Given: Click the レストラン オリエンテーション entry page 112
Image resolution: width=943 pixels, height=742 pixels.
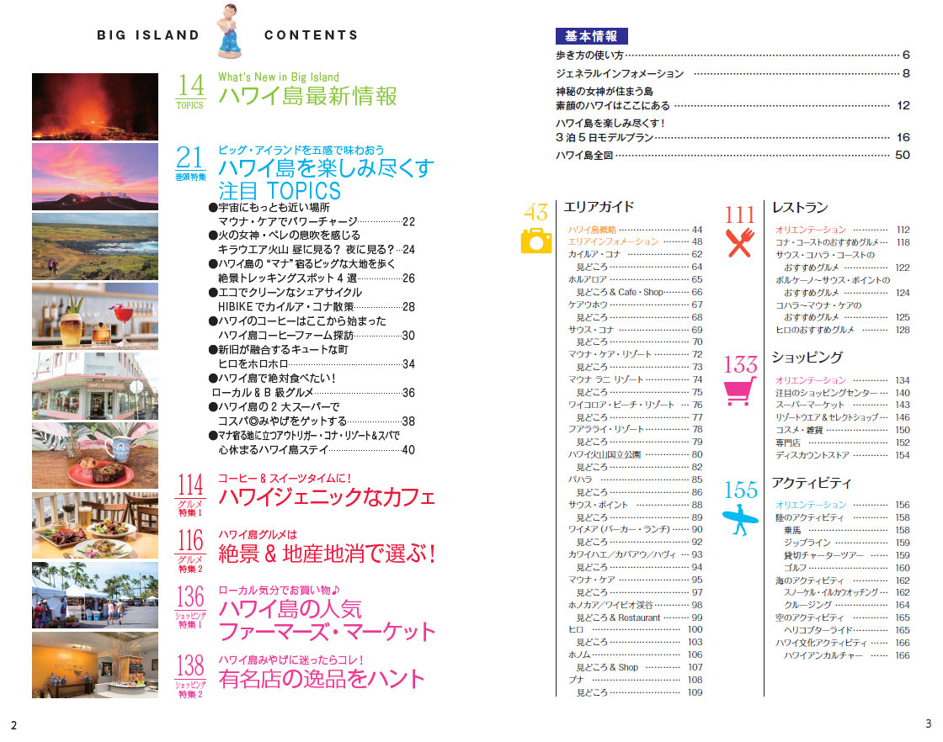Looking at the screenshot, I should coord(843,230).
